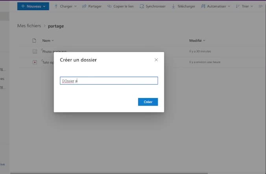Click the Créer button in the dialog
The height and width of the screenshot is (174, 266).
pyautogui.click(x=148, y=102)
